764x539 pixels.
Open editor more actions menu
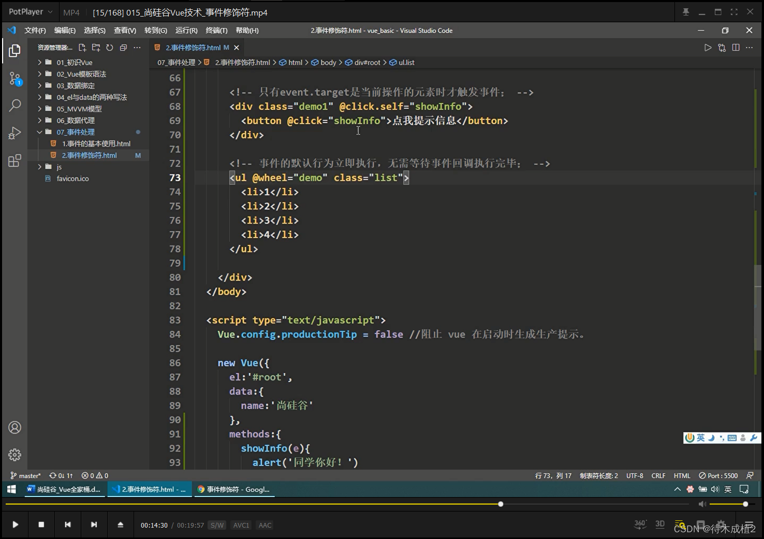click(749, 48)
